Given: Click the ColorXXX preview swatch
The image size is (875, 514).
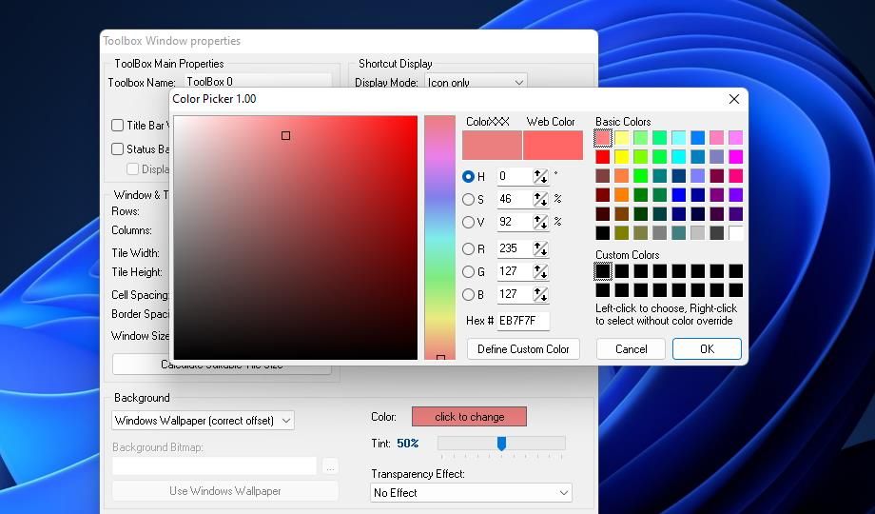Looking at the screenshot, I should click(493, 146).
